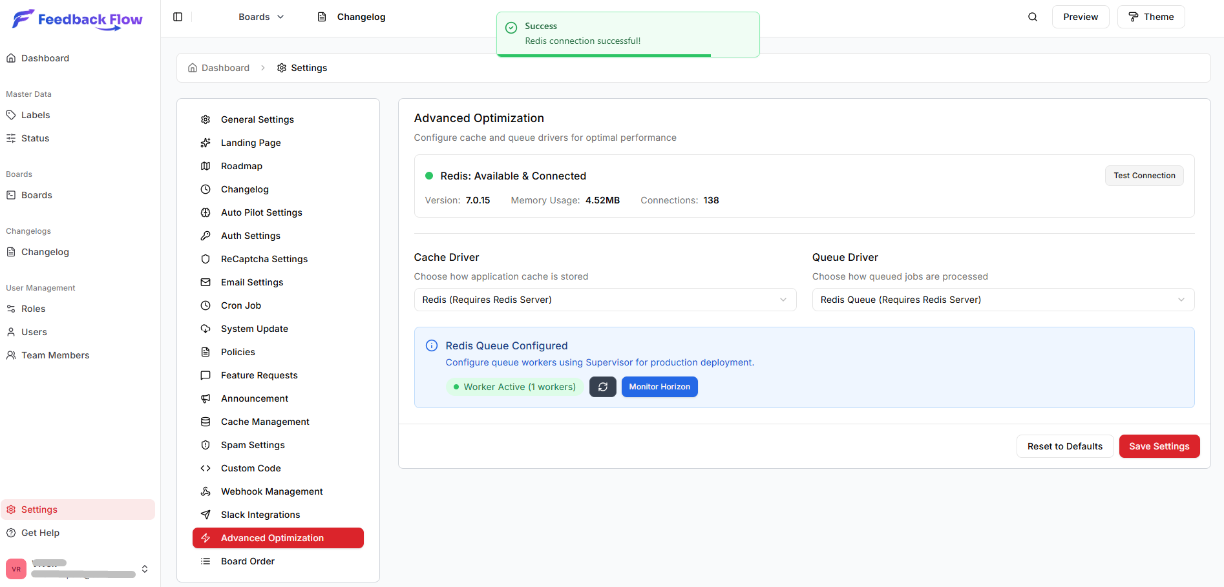
Task: Click the Worker Active status badge
Action: [514, 387]
